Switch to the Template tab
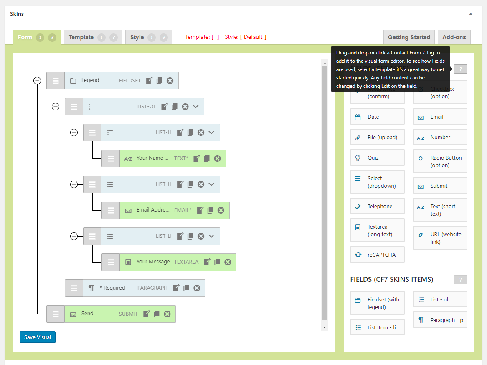Viewport: 487px width, 365px height. coord(81,37)
